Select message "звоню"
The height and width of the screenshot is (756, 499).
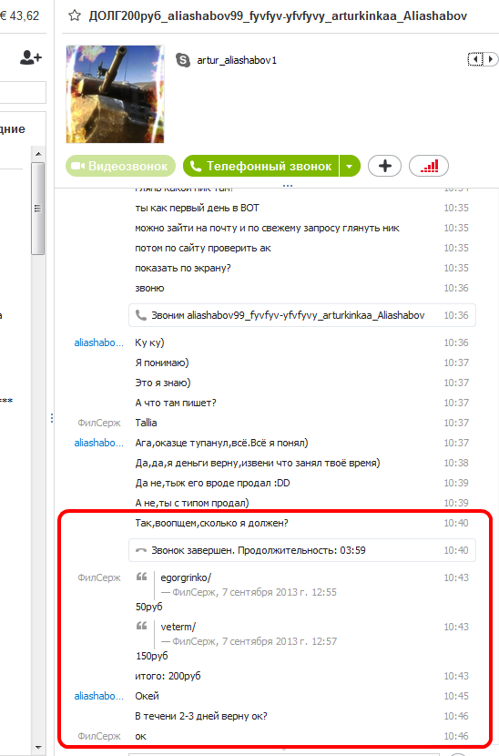coord(149,289)
